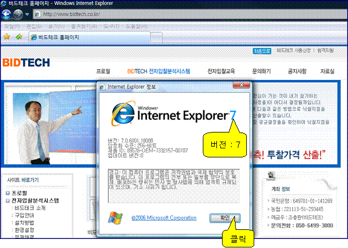This screenshot has height=248, width=348.
Task: Open the 보기(V) menu
Action: 56,26
